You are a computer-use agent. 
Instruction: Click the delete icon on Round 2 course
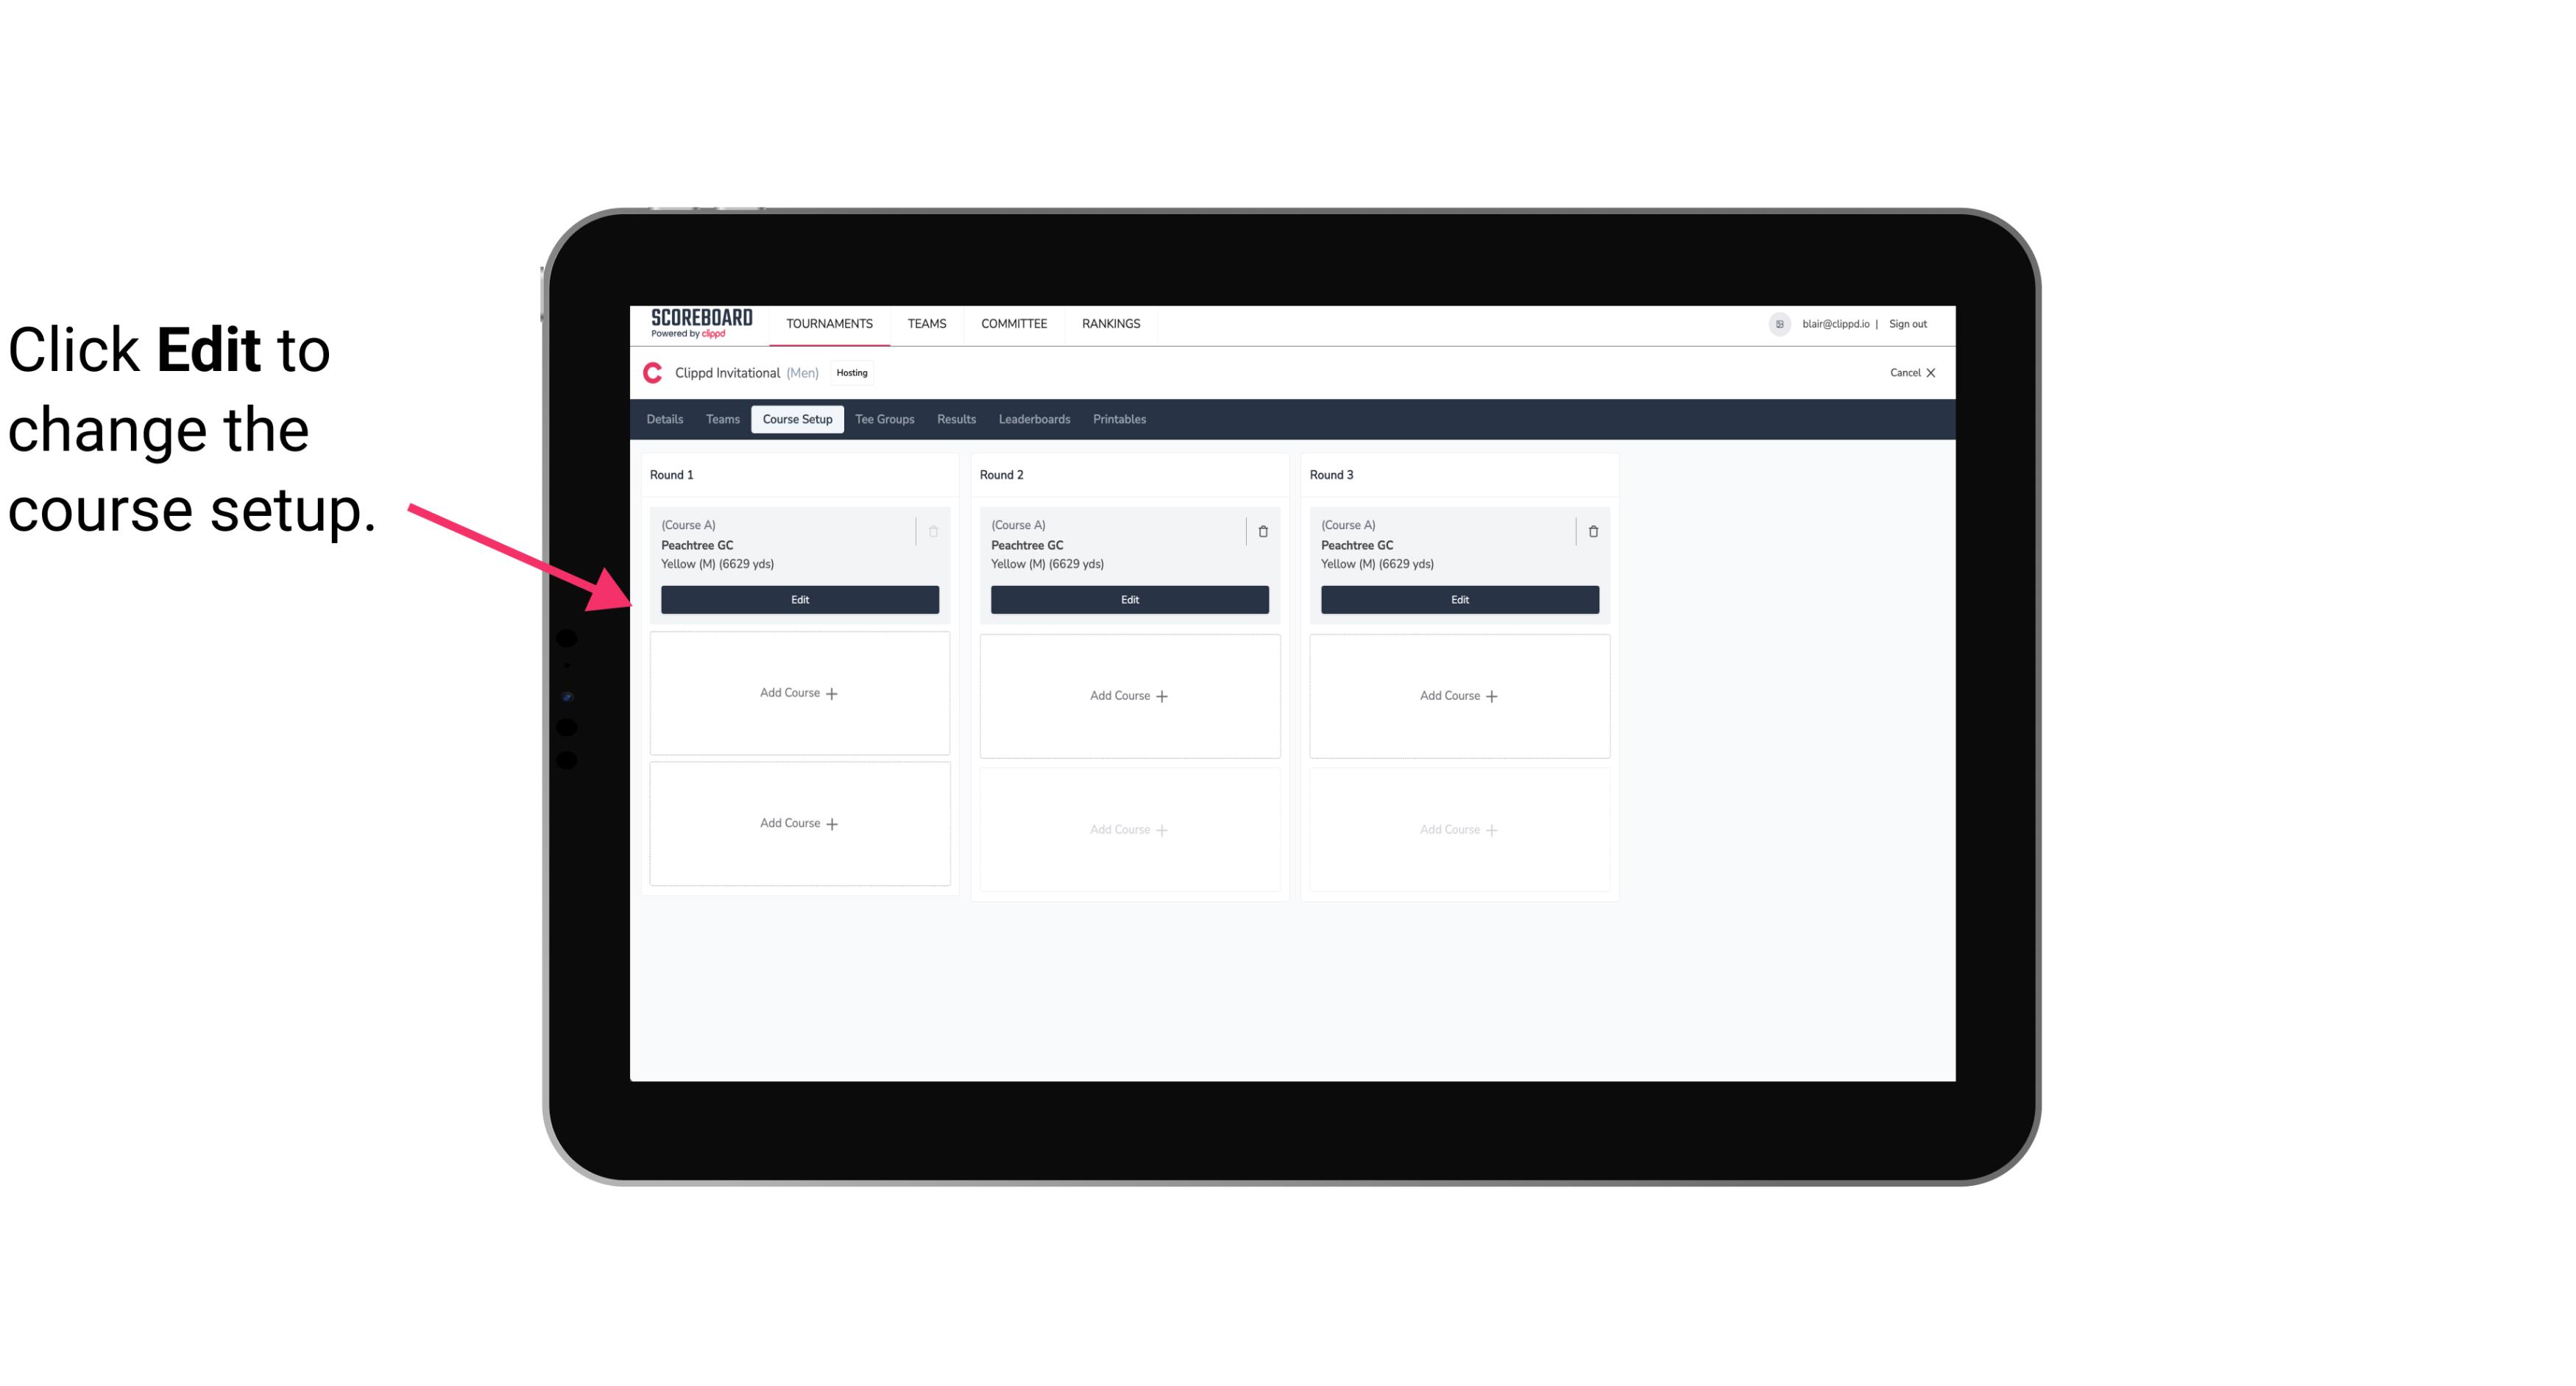tap(1262, 531)
